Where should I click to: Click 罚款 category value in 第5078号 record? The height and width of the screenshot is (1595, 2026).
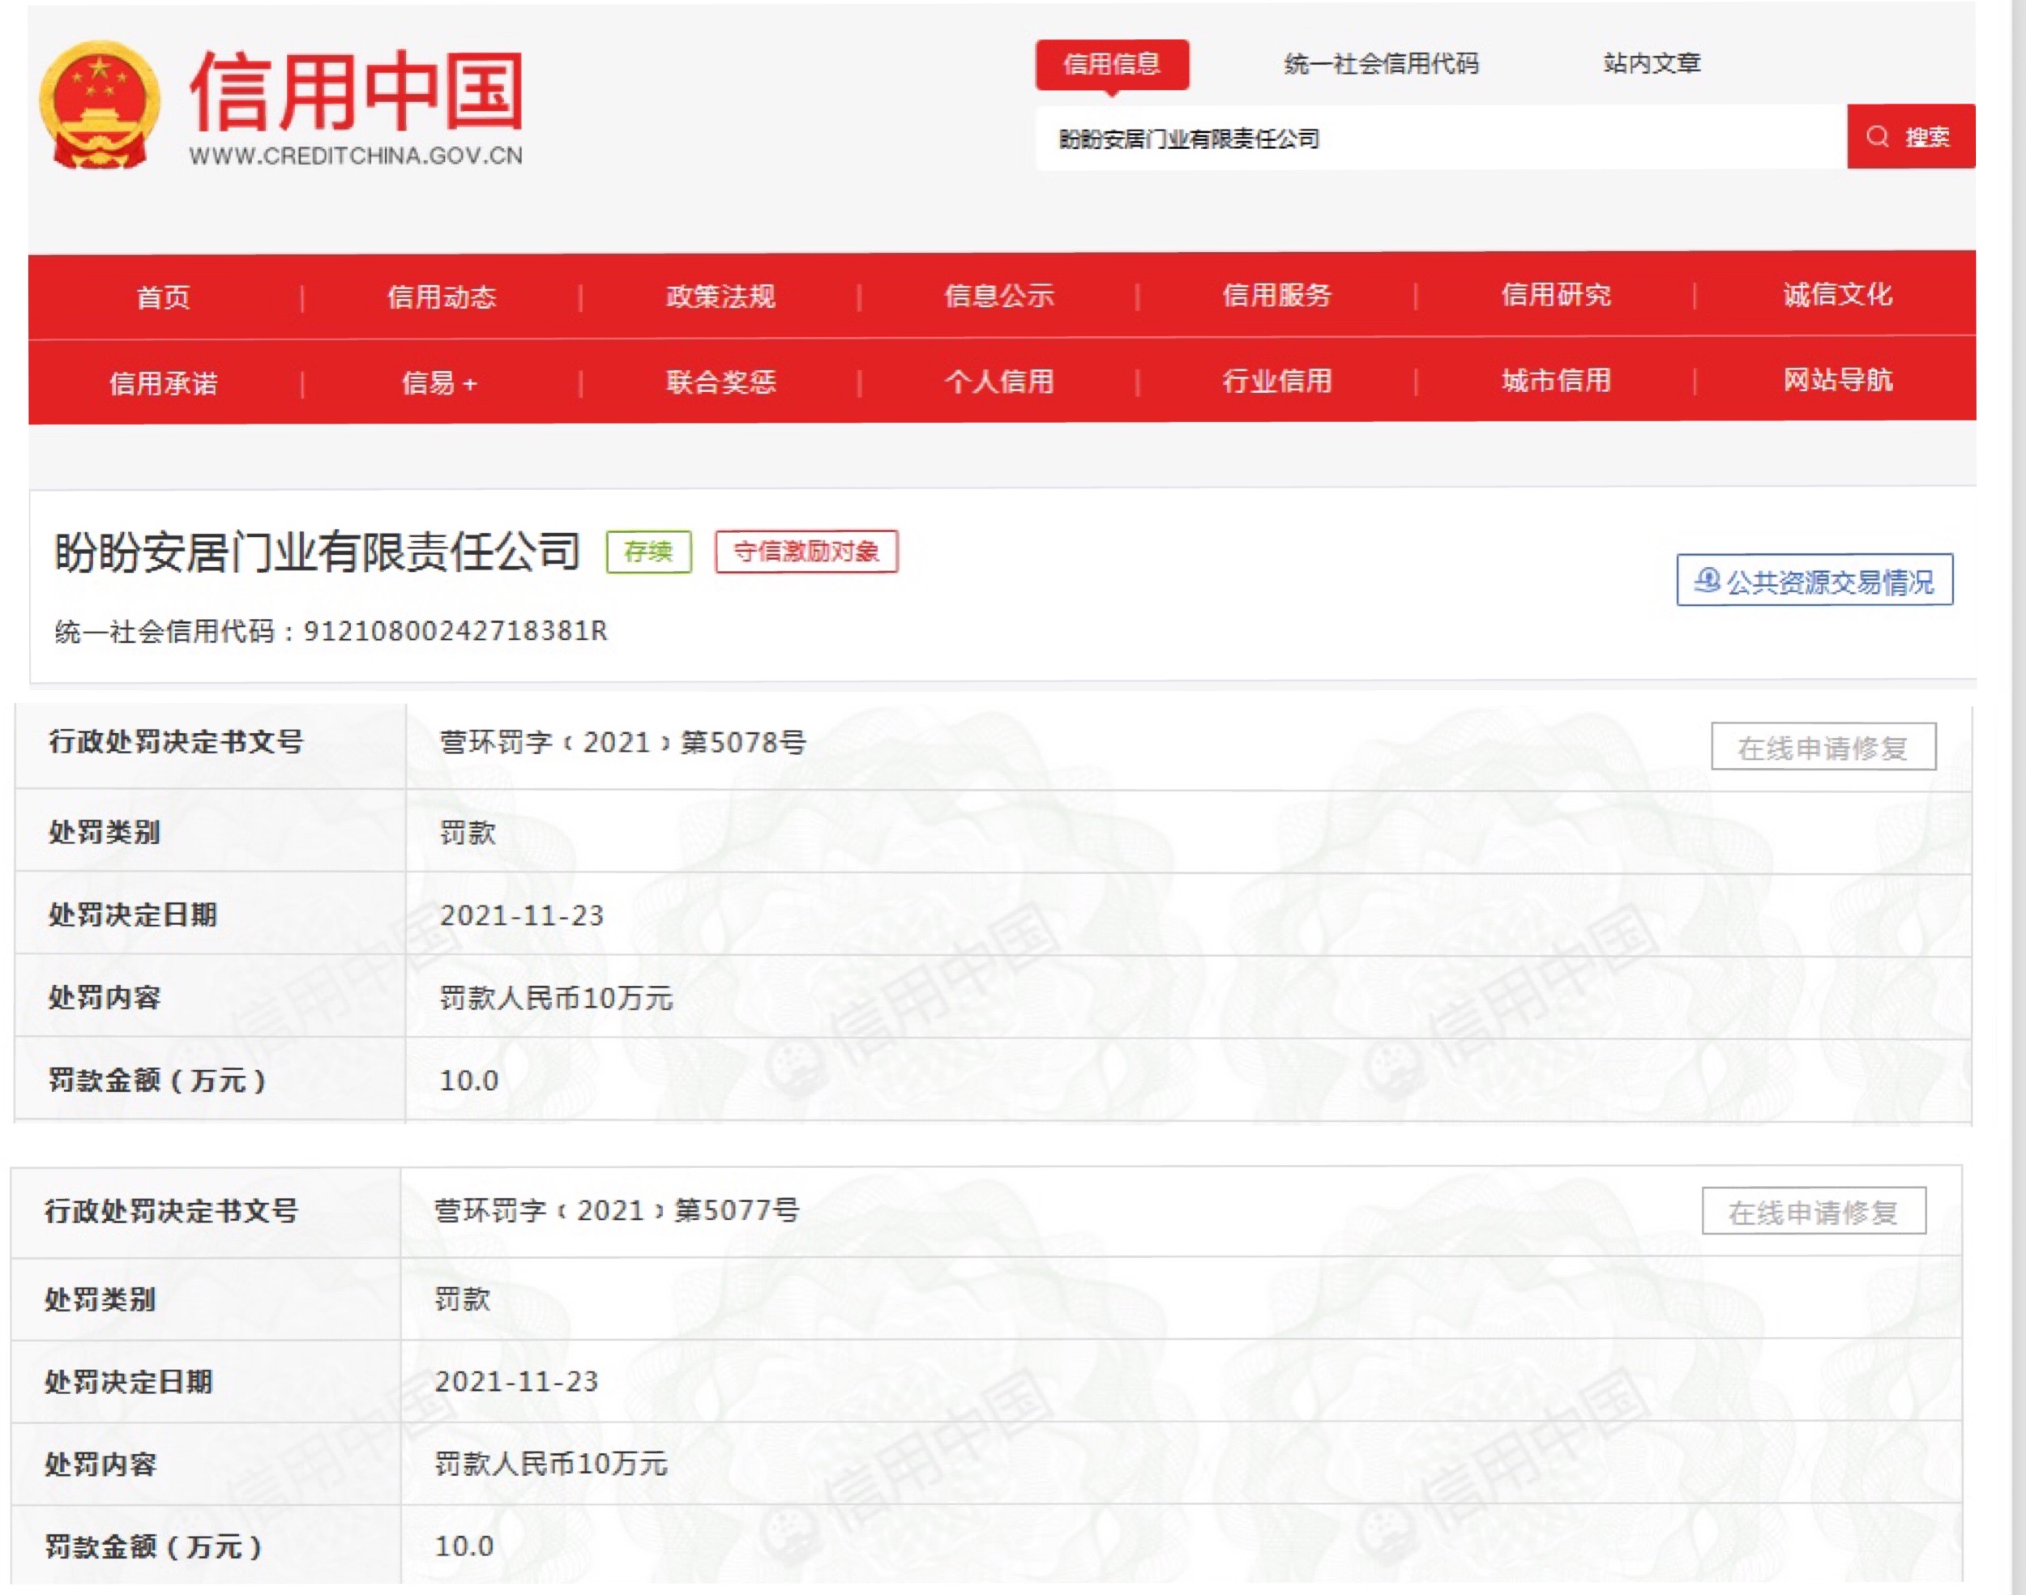point(468,832)
